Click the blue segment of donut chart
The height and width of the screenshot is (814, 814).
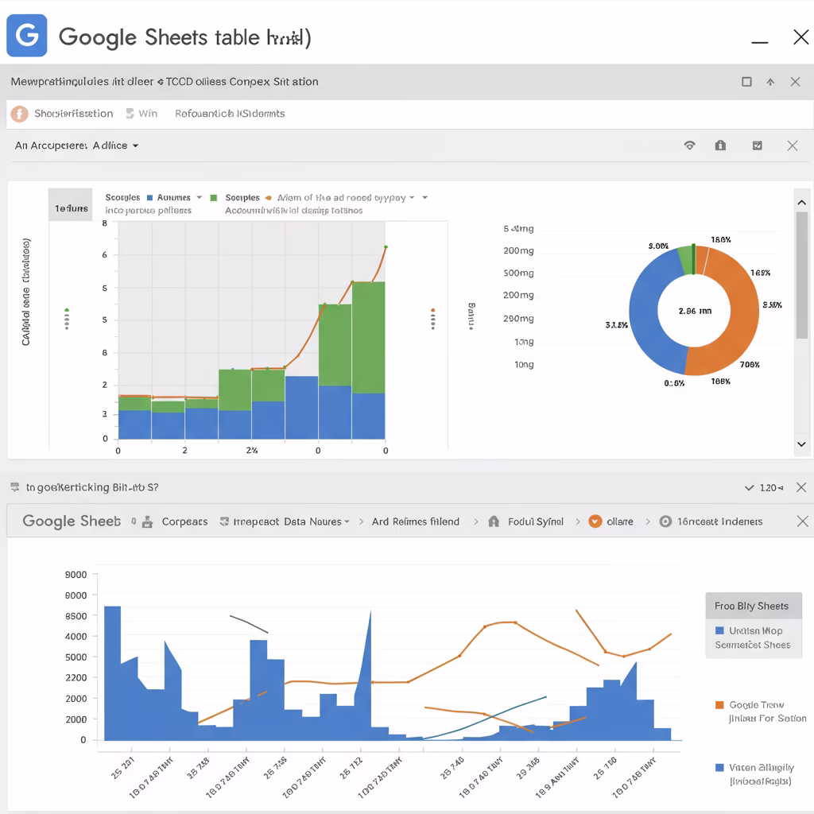tap(646, 316)
